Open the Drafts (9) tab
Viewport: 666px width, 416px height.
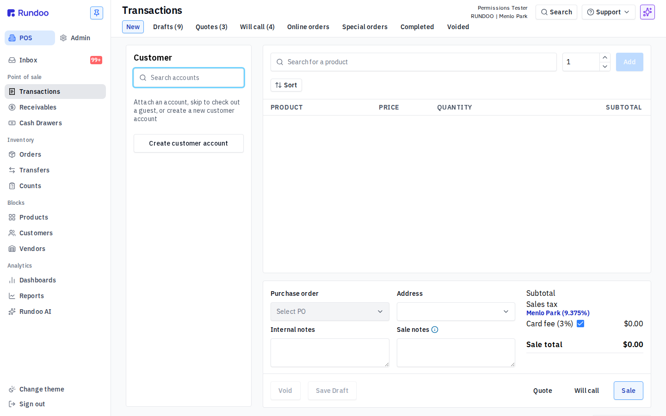[168, 27]
